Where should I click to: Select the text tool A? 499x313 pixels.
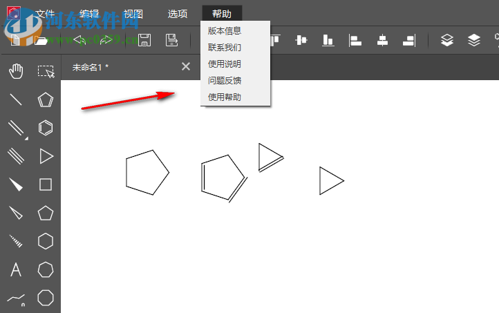(x=16, y=269)
